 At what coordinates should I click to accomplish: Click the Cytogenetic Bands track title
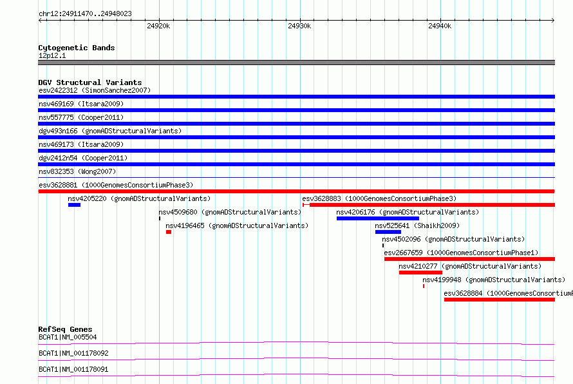[77, 48]
